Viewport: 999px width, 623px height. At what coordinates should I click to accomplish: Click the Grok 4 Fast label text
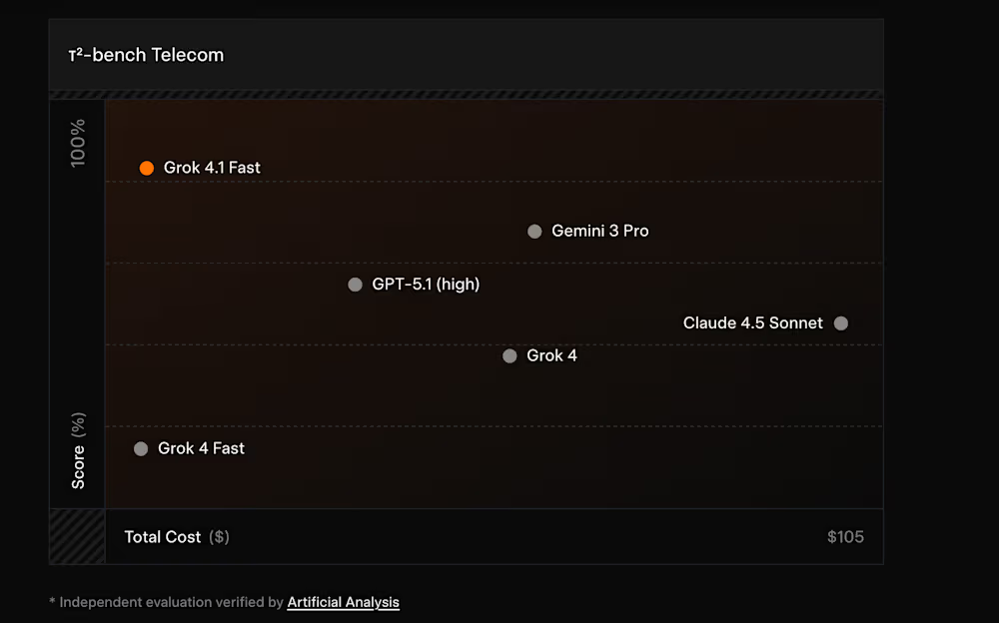pos(201,449)
